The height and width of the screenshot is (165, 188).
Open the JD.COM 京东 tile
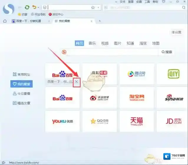pyautogui.click(x=172, y=121)
